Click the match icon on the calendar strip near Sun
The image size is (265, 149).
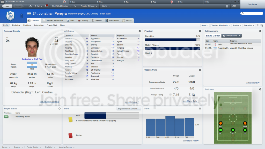click(x=64, y=2)
